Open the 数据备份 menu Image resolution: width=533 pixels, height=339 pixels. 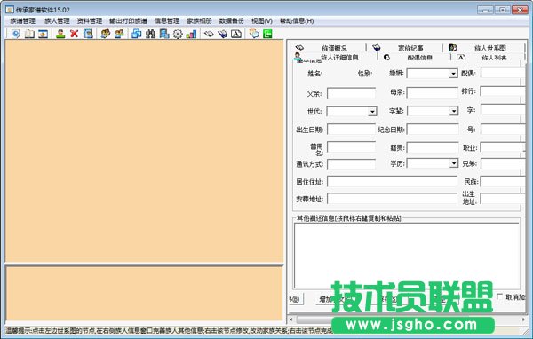point(232,21)
